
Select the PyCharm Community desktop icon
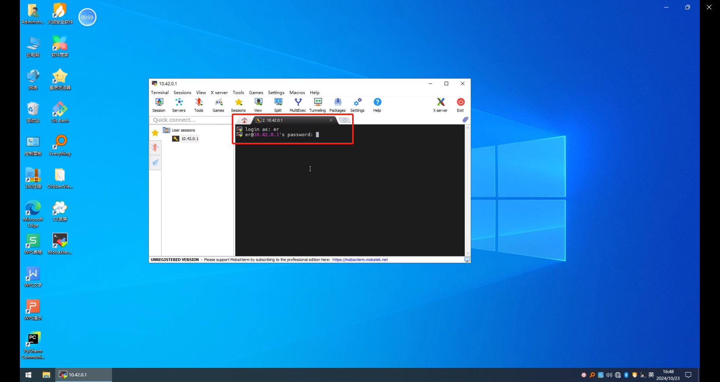[x=33, y=345]
